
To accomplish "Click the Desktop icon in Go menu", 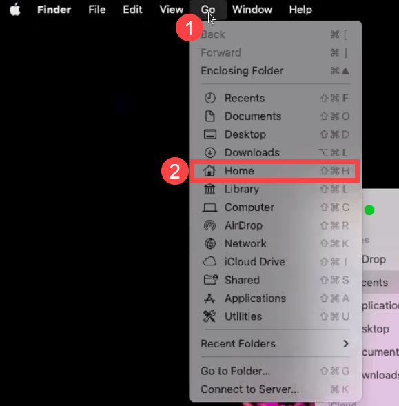I will tap(209, 134).
